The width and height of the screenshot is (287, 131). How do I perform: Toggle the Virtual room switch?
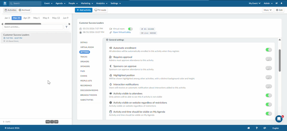click(x=130, y=29)
